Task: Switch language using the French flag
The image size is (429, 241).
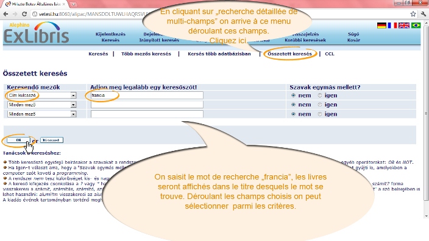Action: (x=392, y=26)
